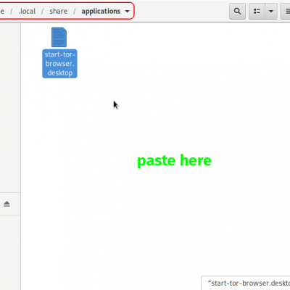Select the blue start-tor-browser.desktop file icon
This screenshot has width=290, height=290.
[x=59, y=37]
